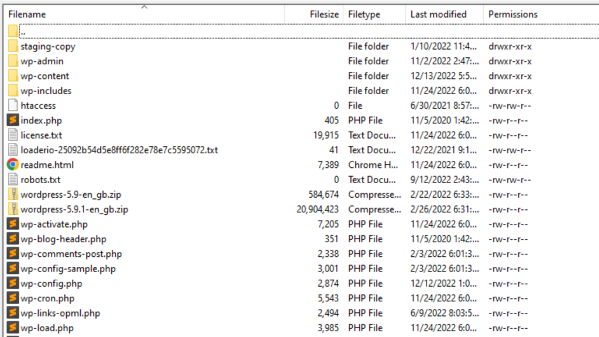
Task: Select the wp-cron.php file name
Action: click(47, 298)
